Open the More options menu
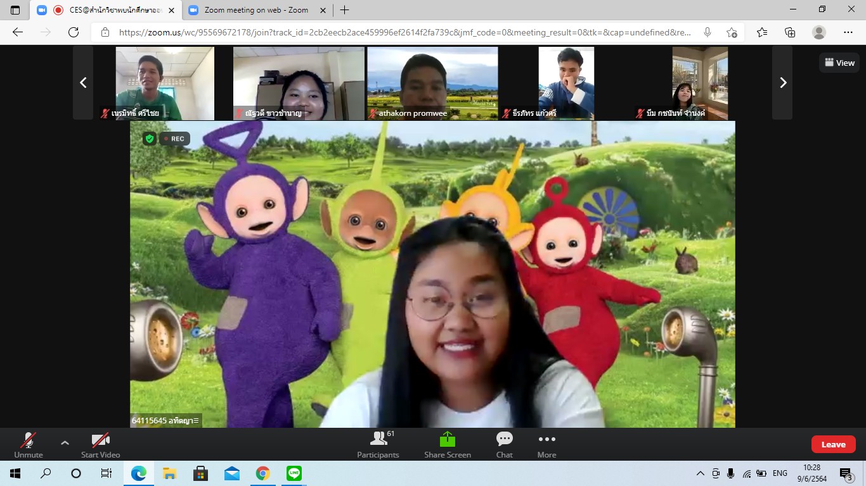The width and height of the screenshot is (866, 486). (546, 444)
